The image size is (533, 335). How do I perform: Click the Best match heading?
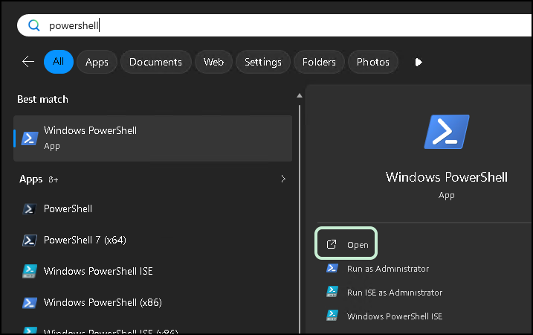42,99
